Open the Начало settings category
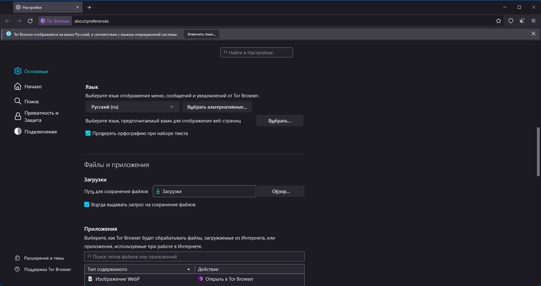 pos(28,86)
